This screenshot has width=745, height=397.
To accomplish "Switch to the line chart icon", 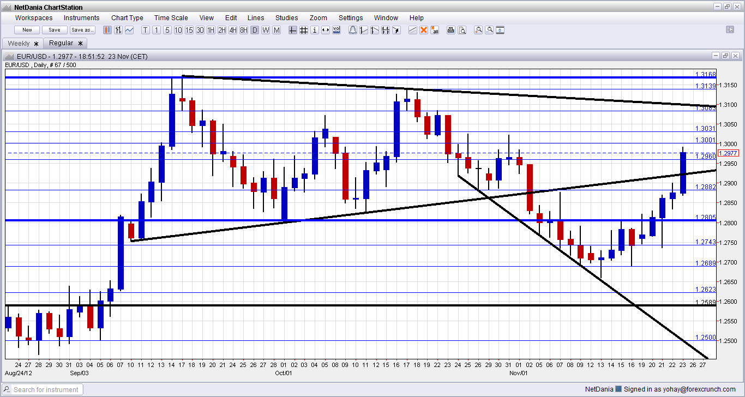I will [129, 30].
